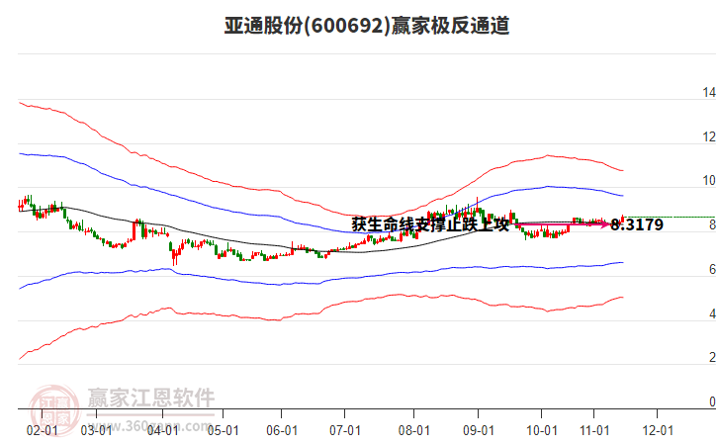Viewport: 718px width, 445px height.
Task: Click the x-axis date 08-01
Action: [414, 431]
